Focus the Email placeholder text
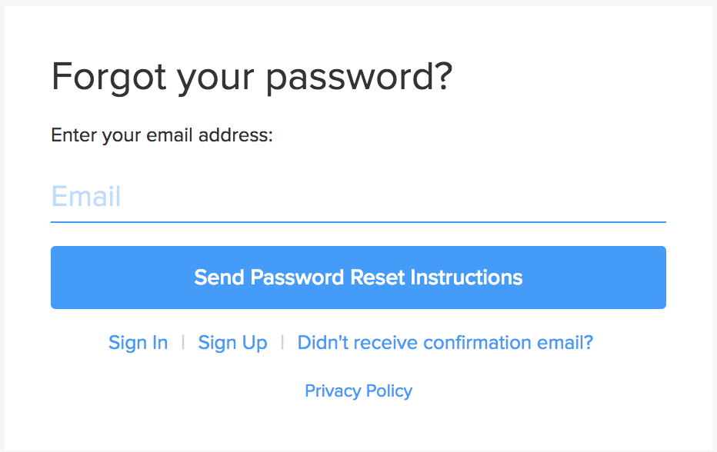 click(x=86, y=197)
